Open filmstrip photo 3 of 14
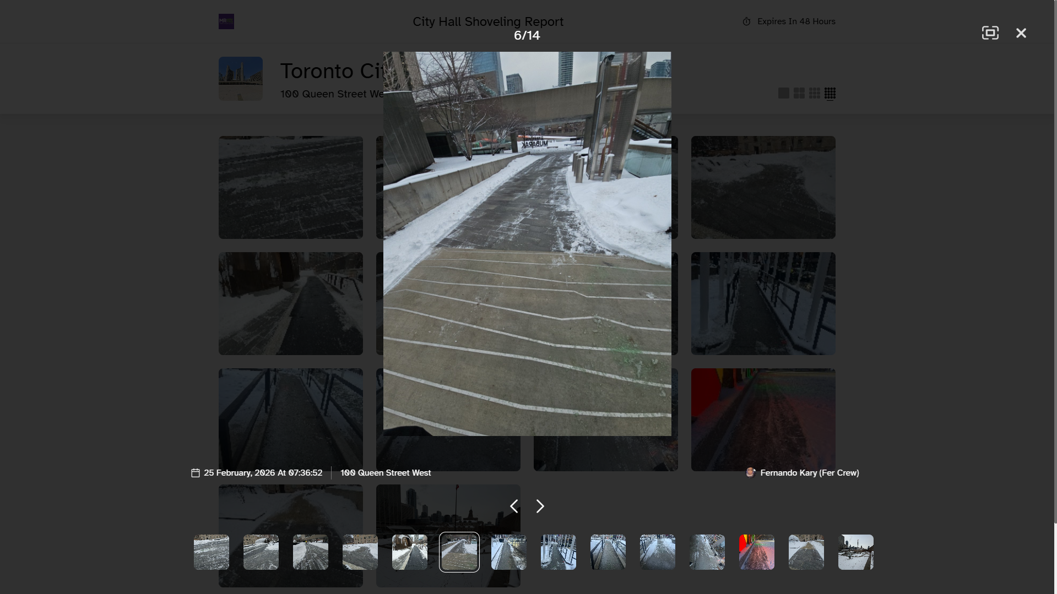Image resolution: width=1057 pixels, height=594 pixels. [311, 552]
